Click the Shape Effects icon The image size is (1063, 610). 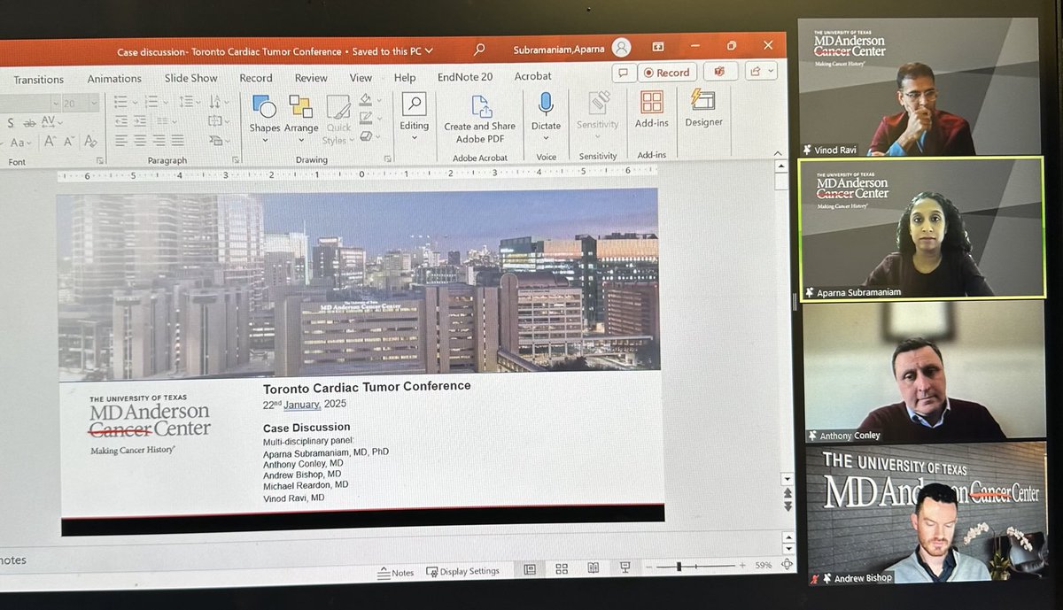point(367,135)
